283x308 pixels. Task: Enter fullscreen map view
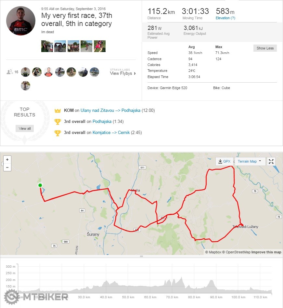point(271,162)
